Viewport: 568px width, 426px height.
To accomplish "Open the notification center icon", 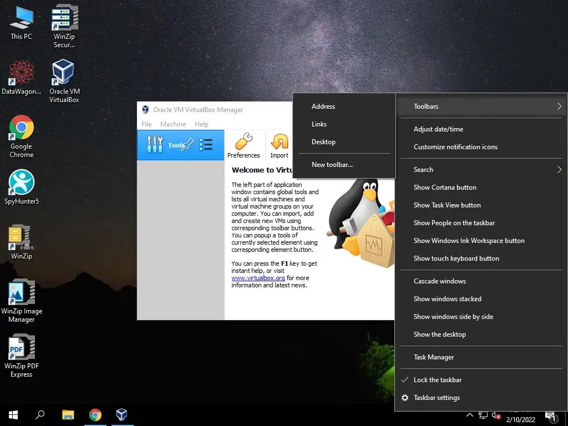I will 551,416.
